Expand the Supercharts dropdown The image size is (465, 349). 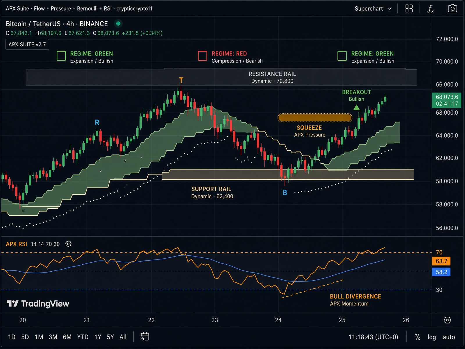pos(373,9)
